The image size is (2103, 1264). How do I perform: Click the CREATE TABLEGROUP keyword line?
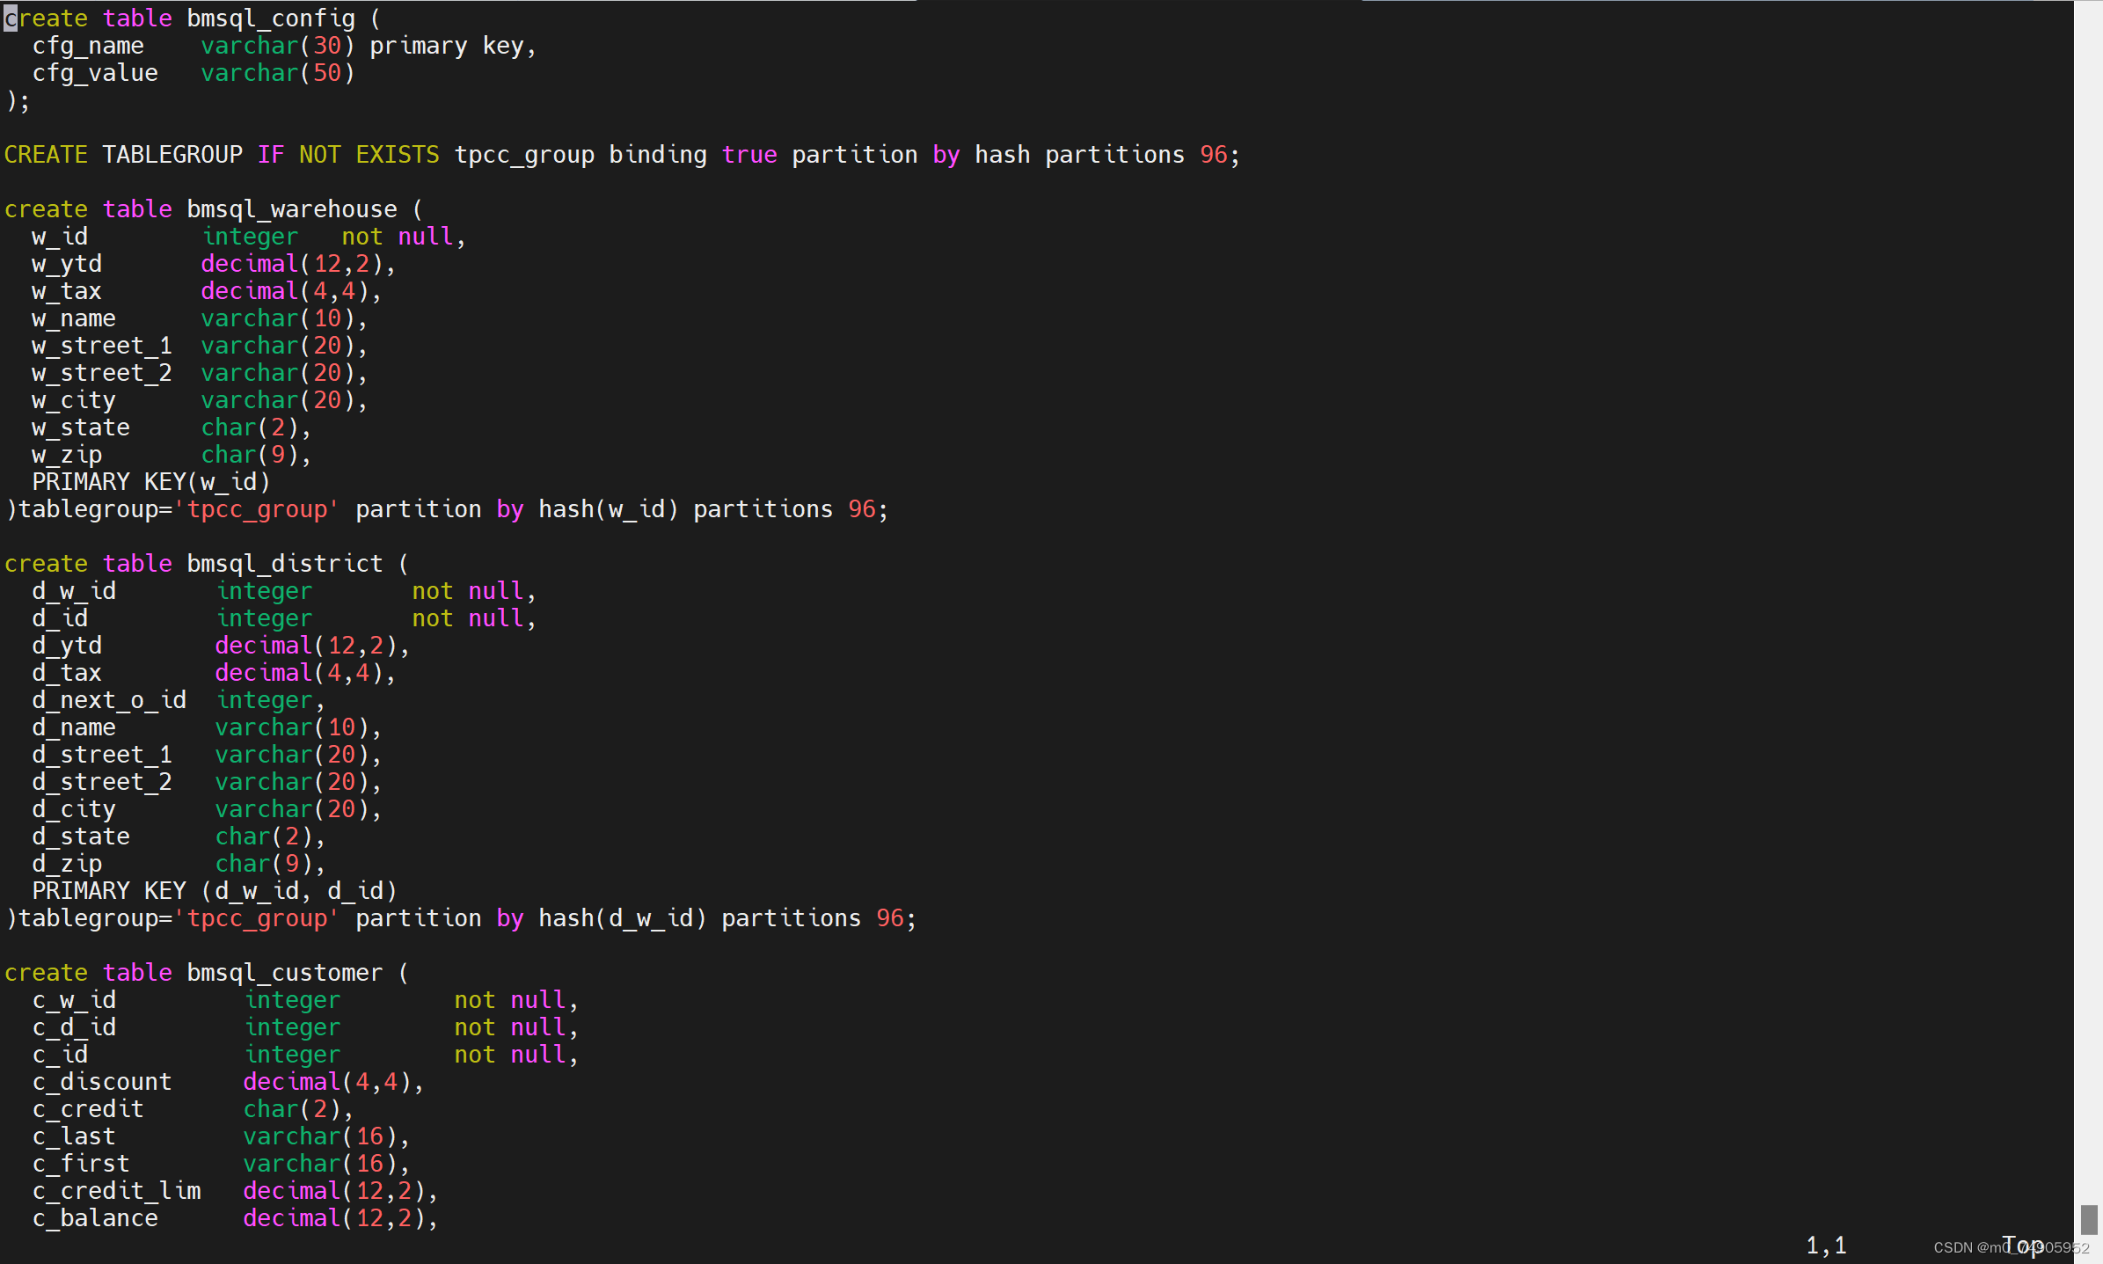coord(622,155)
